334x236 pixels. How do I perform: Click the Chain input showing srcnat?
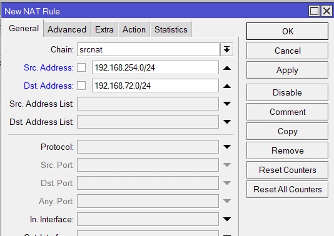[x=148, y=49]
